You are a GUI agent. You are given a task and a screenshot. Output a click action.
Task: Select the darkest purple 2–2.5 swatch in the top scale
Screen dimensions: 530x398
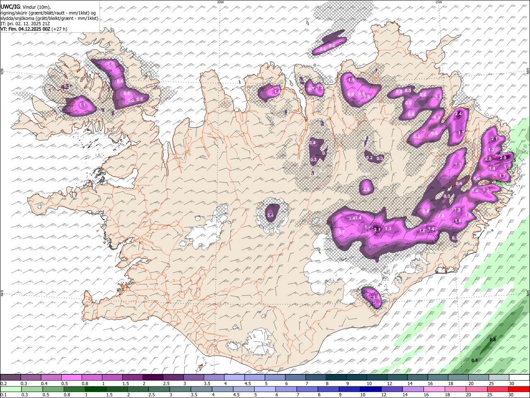coord(153,377)
